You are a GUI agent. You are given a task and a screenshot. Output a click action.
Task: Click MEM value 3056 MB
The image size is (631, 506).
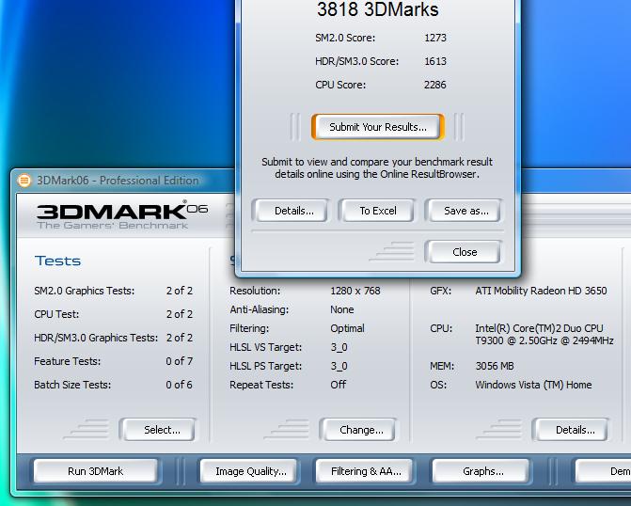495,366
